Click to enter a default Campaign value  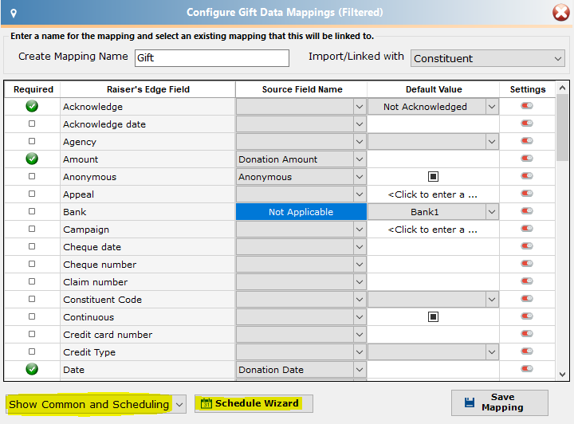[433, 230]
